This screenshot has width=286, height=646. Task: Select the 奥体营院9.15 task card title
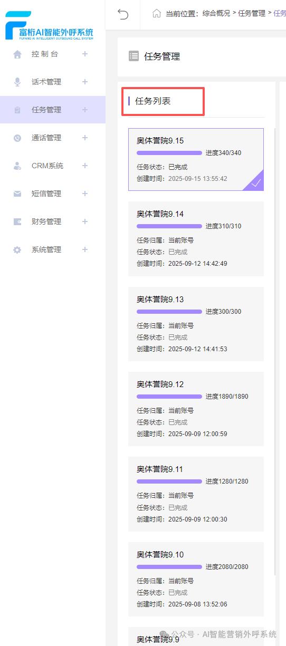pos(160,141)
